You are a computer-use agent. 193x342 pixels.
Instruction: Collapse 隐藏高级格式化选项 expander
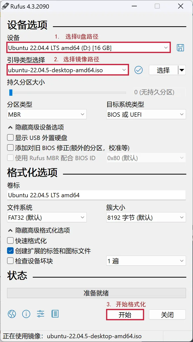pos(39,230)
